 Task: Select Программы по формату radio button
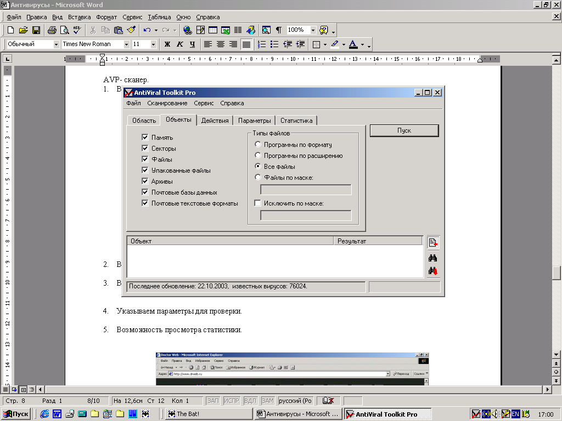[x=258, y=144]
